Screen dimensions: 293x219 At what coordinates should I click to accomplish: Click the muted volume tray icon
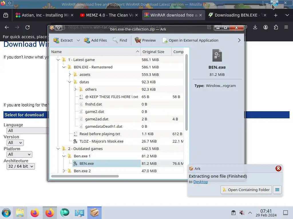(x=242, y=213)
